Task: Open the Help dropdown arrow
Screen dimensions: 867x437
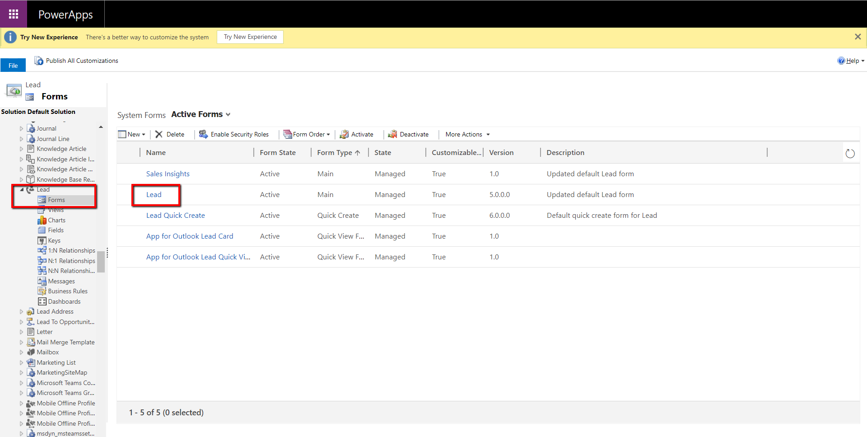Action: (863, 61)
